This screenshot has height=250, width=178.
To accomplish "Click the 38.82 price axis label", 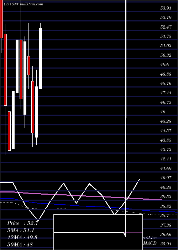I will click(x=166, y=206).
